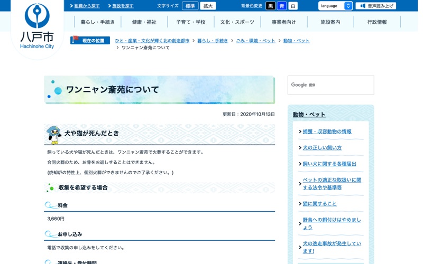Open ペットの適正な取扱いに関する法令や基準等 link
Viewport: 423px width, 264px height.
pos(332,184)
